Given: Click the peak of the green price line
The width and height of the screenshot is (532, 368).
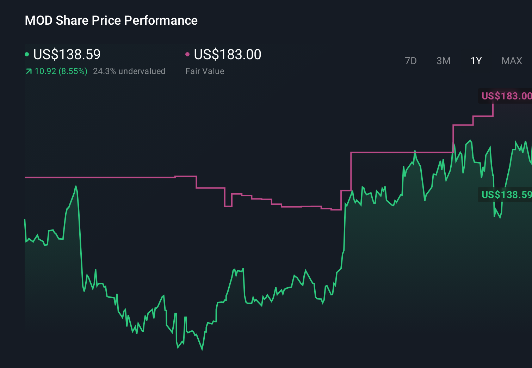Looking at the screenshot, I should point(470,140).
